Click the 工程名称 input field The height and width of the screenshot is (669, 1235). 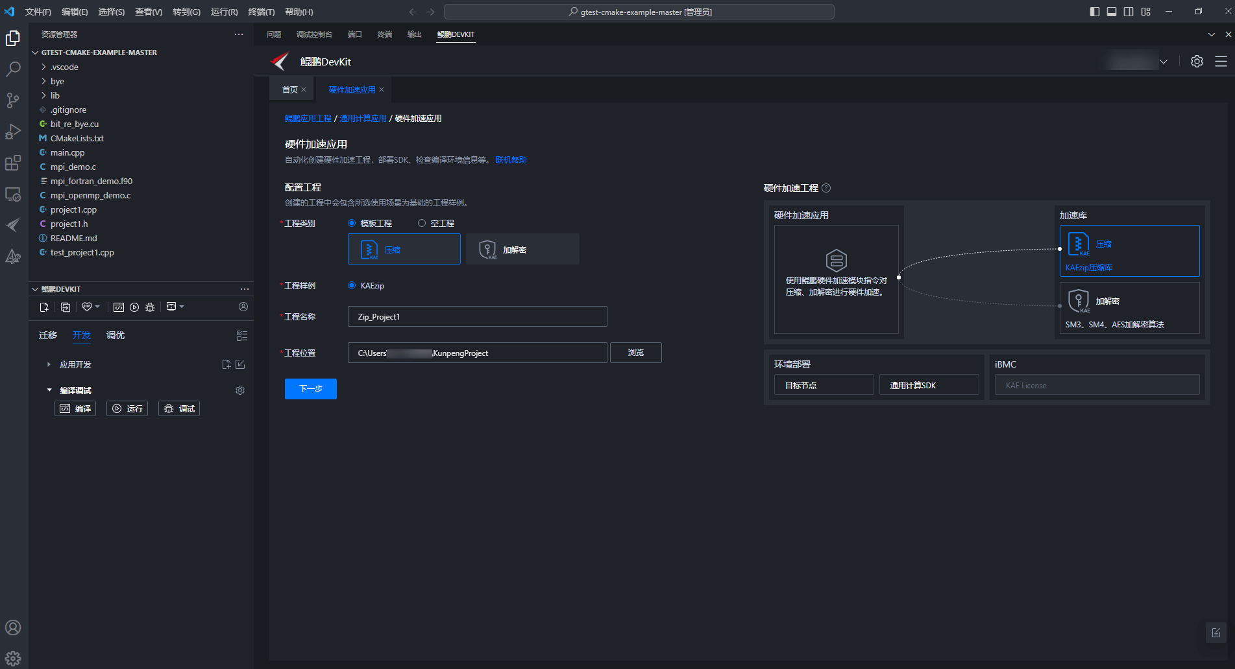478,316
